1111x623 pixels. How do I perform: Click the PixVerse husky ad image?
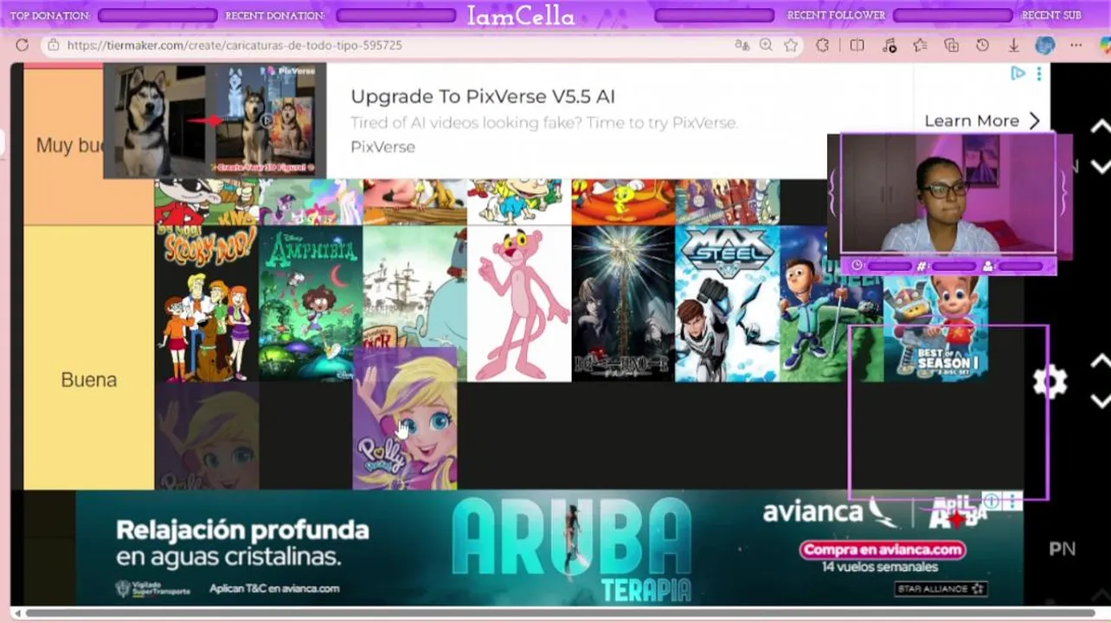pyautogui.click(x=215, y=120)
